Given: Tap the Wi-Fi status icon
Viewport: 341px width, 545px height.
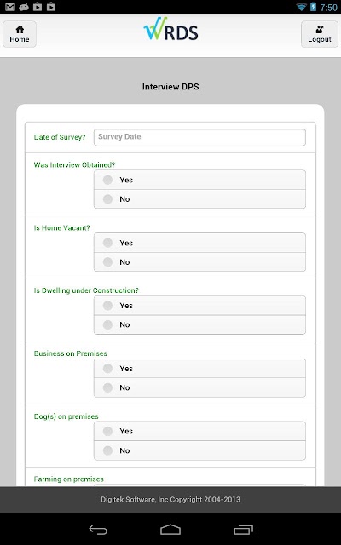Looking at the screenshot, I should 301,7.
